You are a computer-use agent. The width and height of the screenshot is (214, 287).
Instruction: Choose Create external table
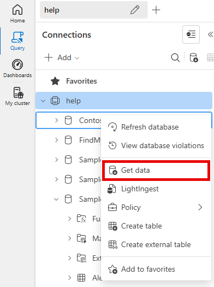156,244
